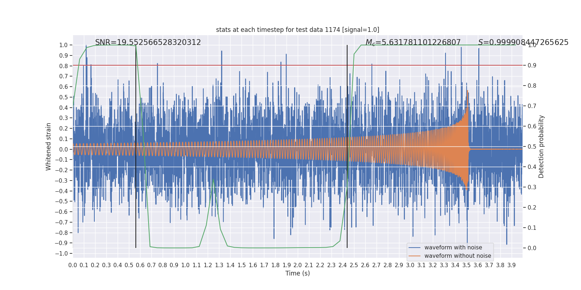Click the 3.9 tick on the time axis
This screenshot has height=290, width=581.
511,265
